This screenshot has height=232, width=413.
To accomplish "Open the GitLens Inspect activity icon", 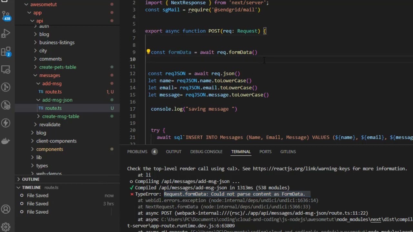I will [x=6, y=105].
